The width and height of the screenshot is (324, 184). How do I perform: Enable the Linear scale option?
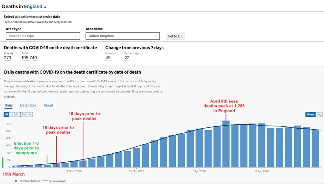[310, 114]
